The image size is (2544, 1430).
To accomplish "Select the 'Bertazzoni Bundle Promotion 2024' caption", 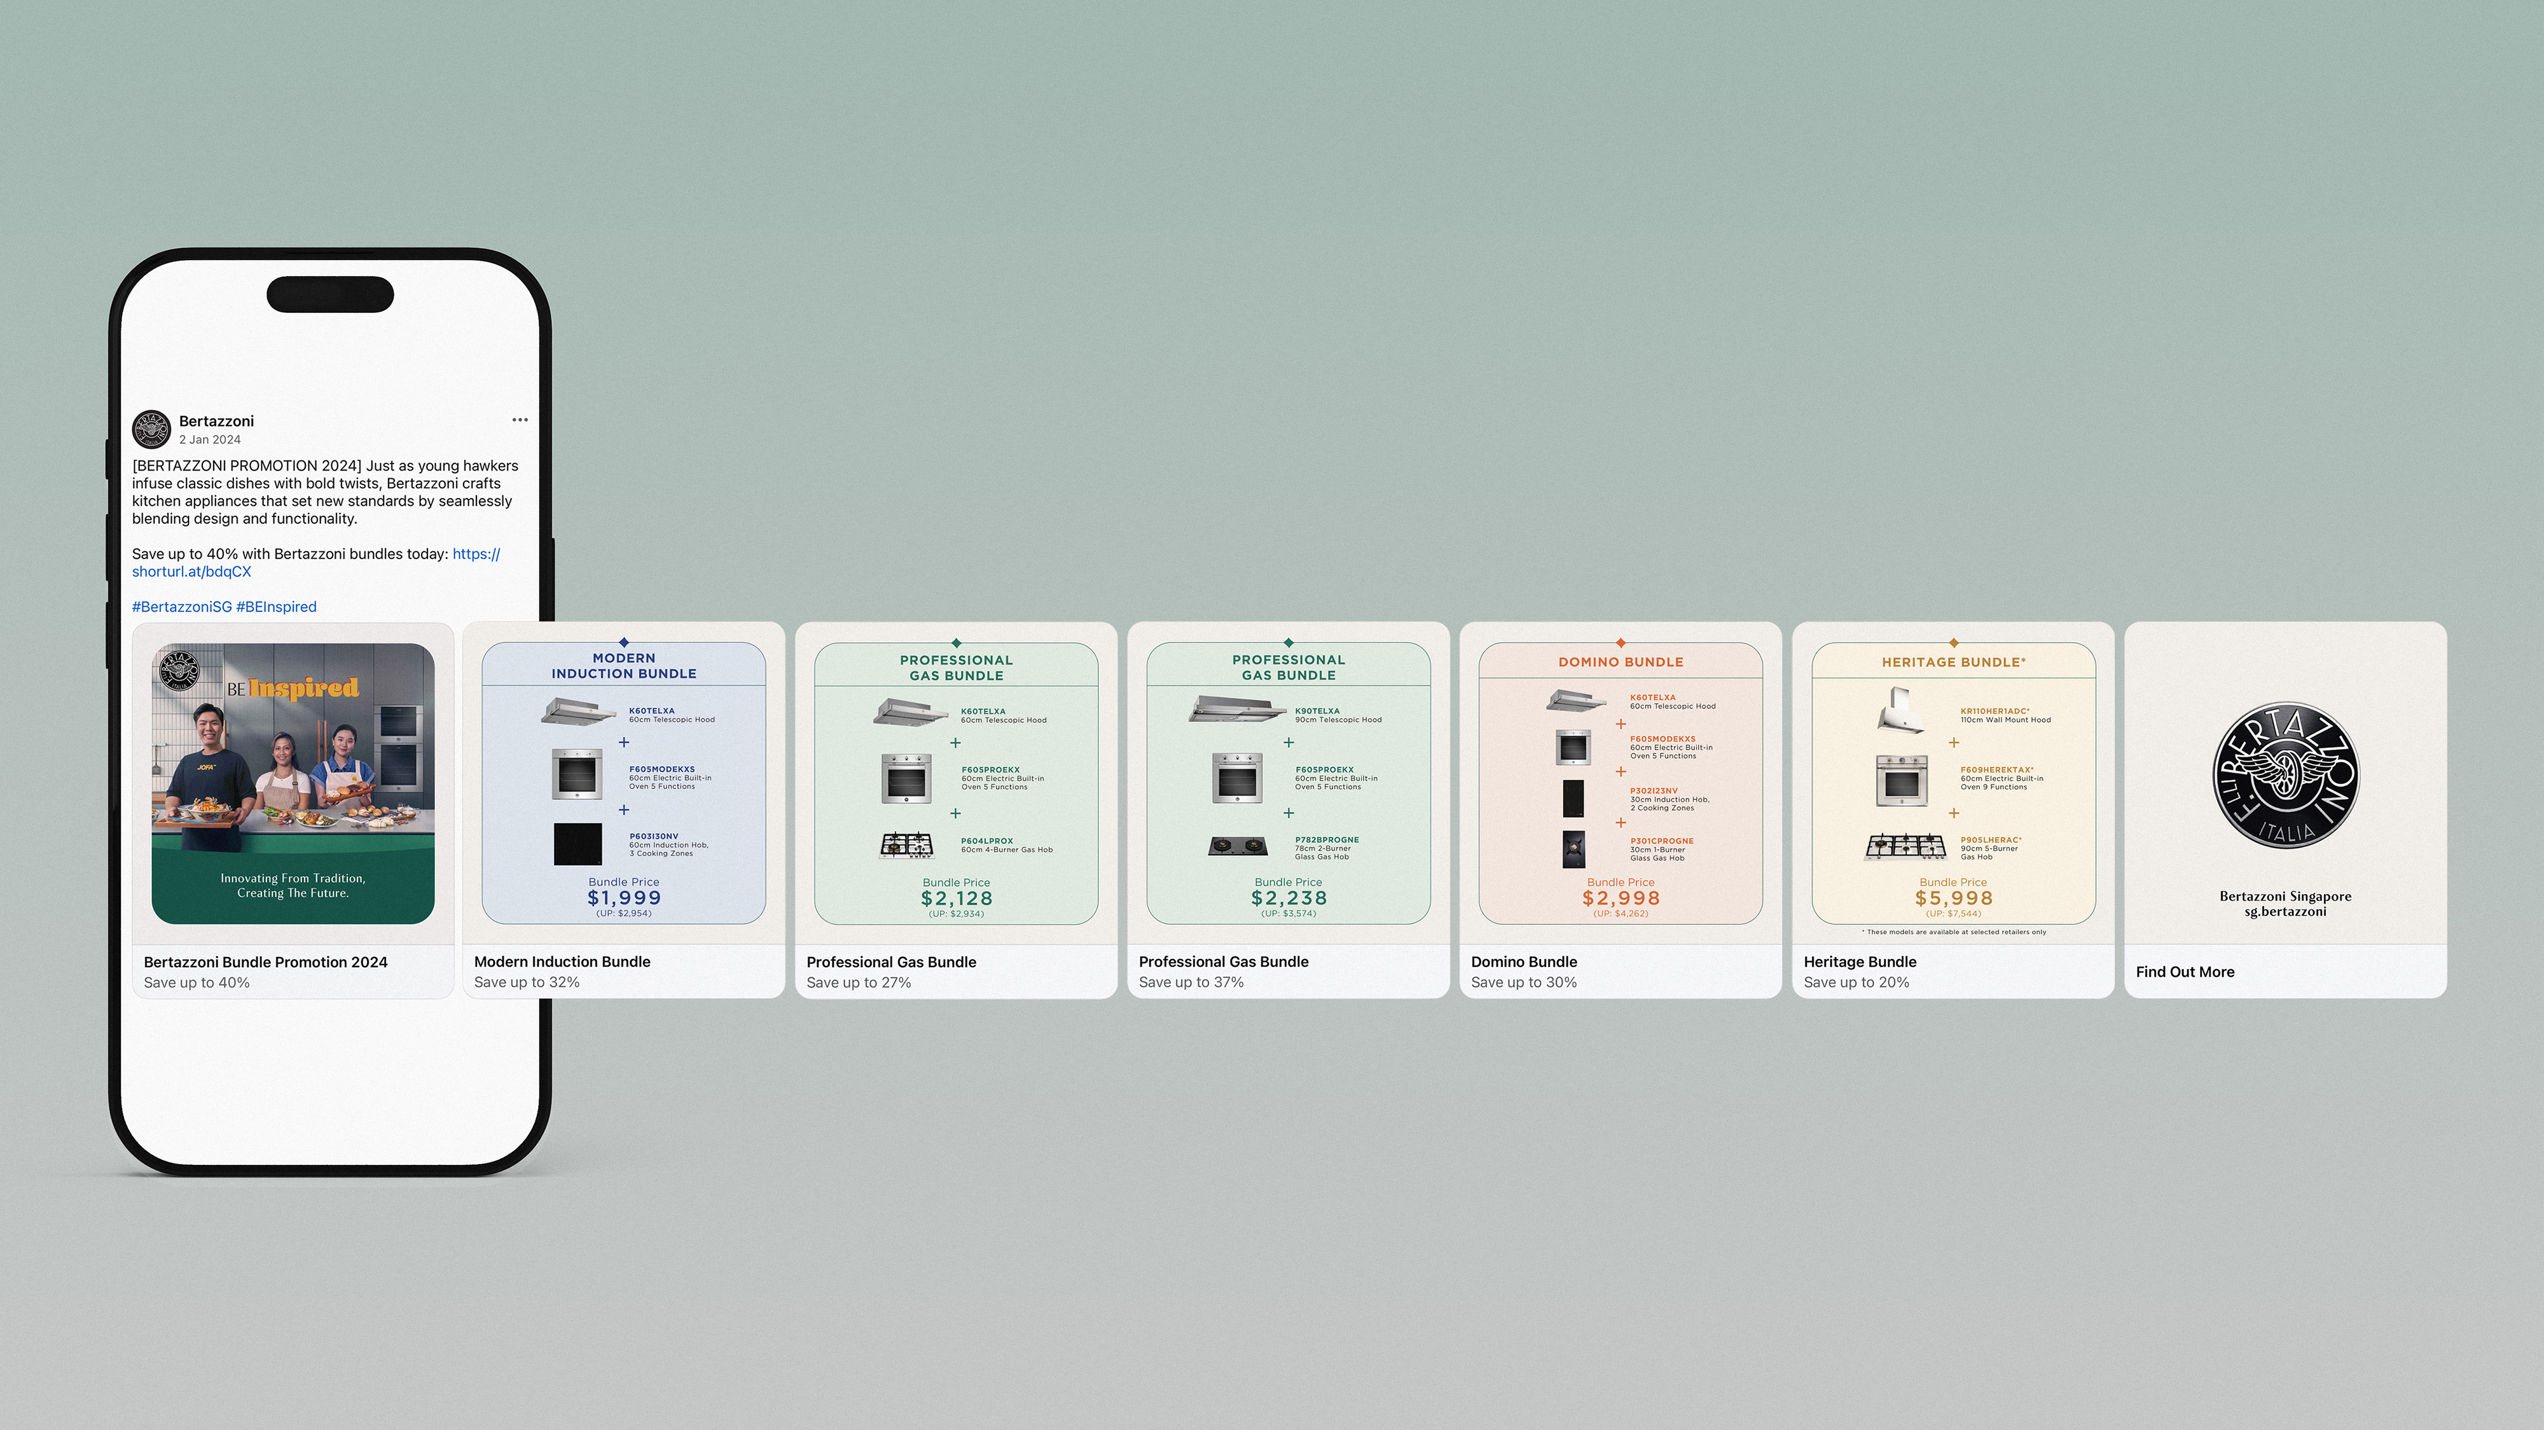I will (266, 962).
